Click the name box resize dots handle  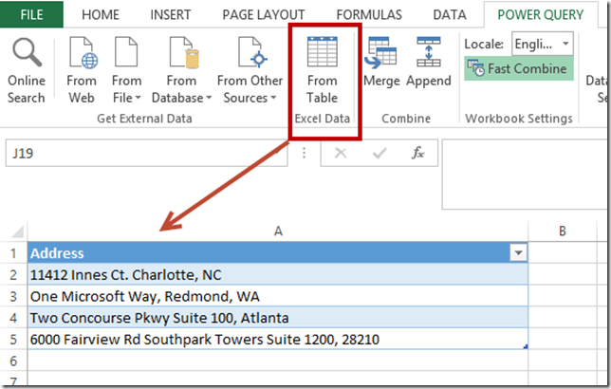(304, 153)
